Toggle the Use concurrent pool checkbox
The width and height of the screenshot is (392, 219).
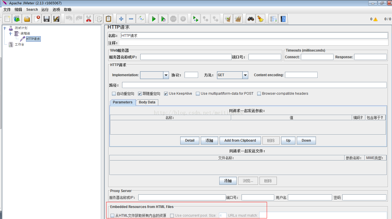pos(172,216)
